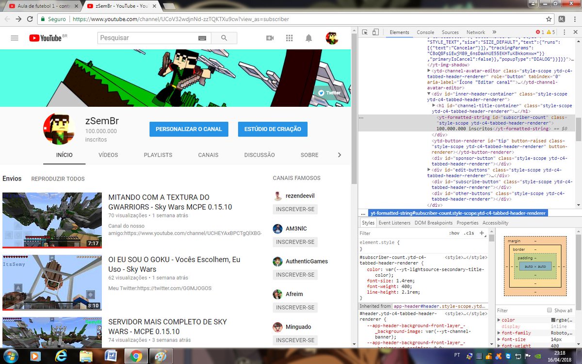
Task: Open the notifications bell
Action: tap(309, 38)
